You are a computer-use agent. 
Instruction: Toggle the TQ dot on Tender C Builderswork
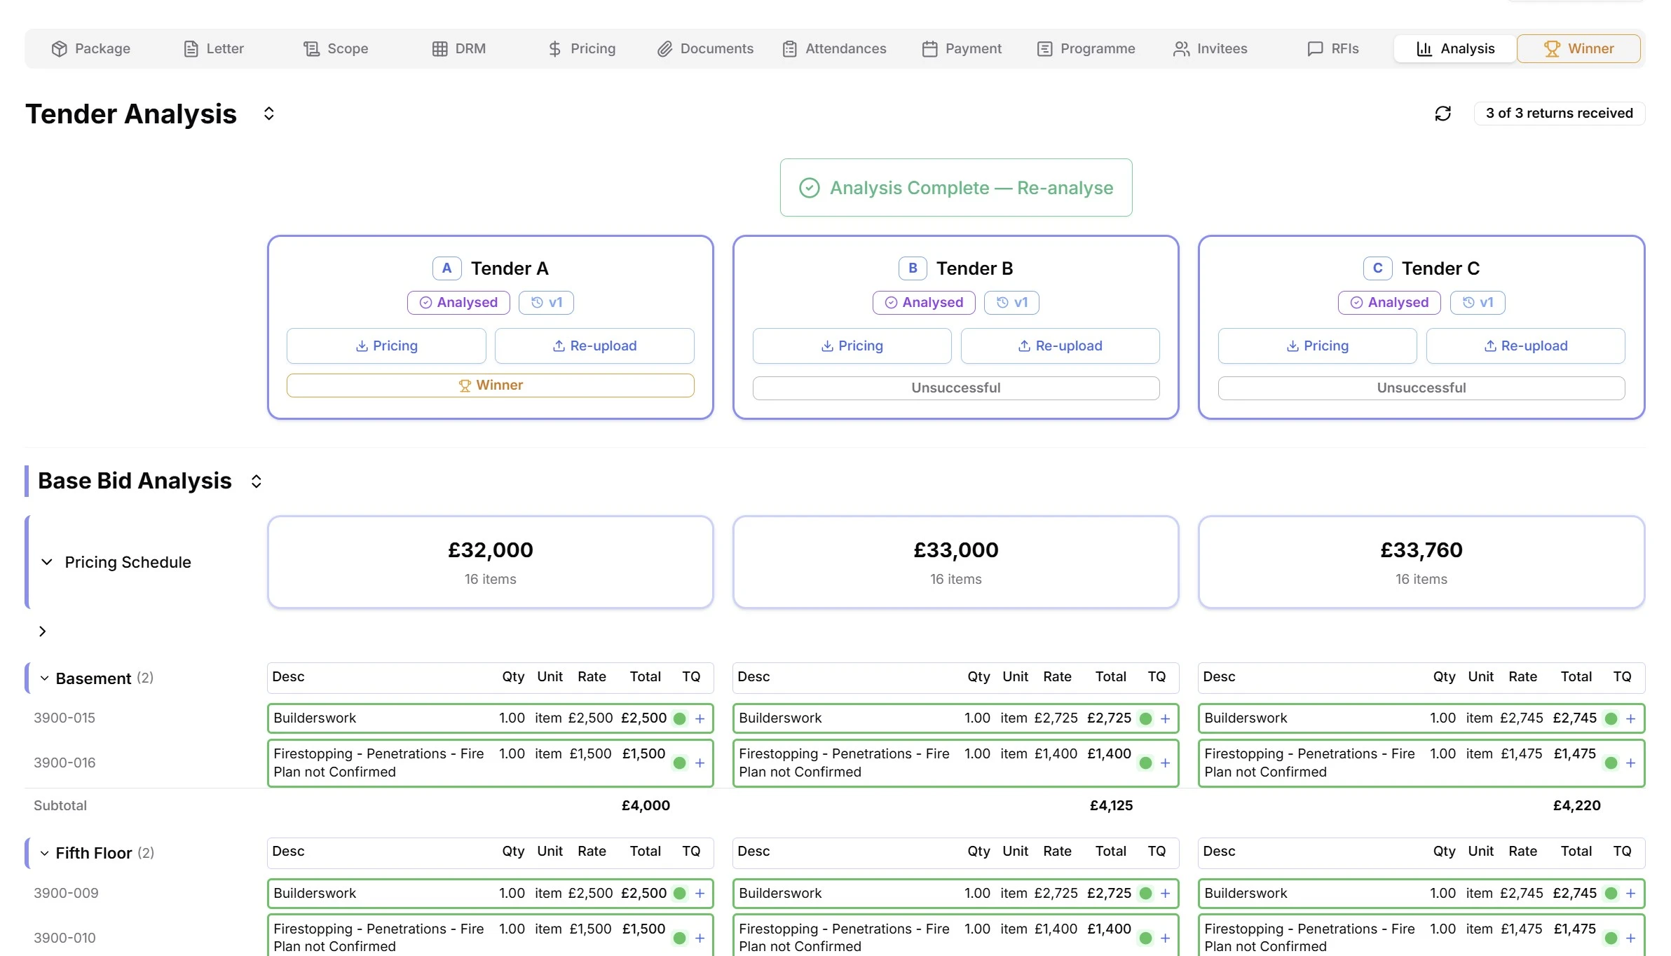point(1610,718)
